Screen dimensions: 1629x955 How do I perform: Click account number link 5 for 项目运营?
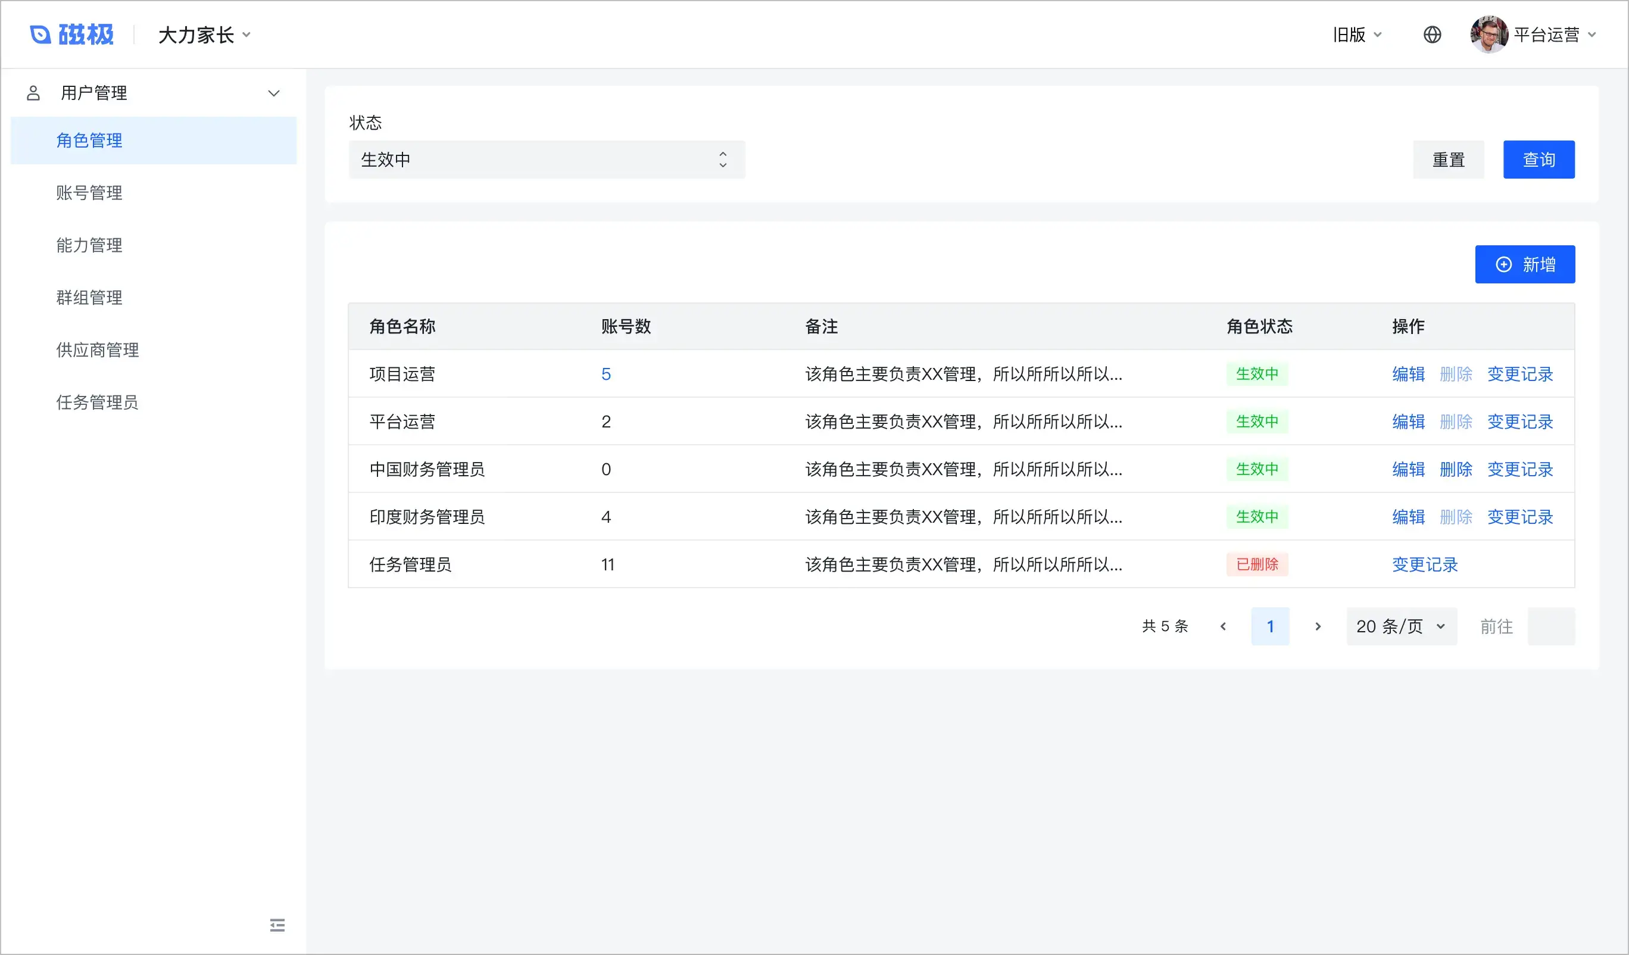(605, 373)
